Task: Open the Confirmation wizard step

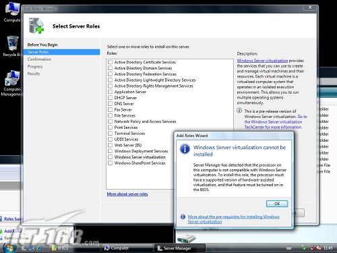Action: pos(39,59)
